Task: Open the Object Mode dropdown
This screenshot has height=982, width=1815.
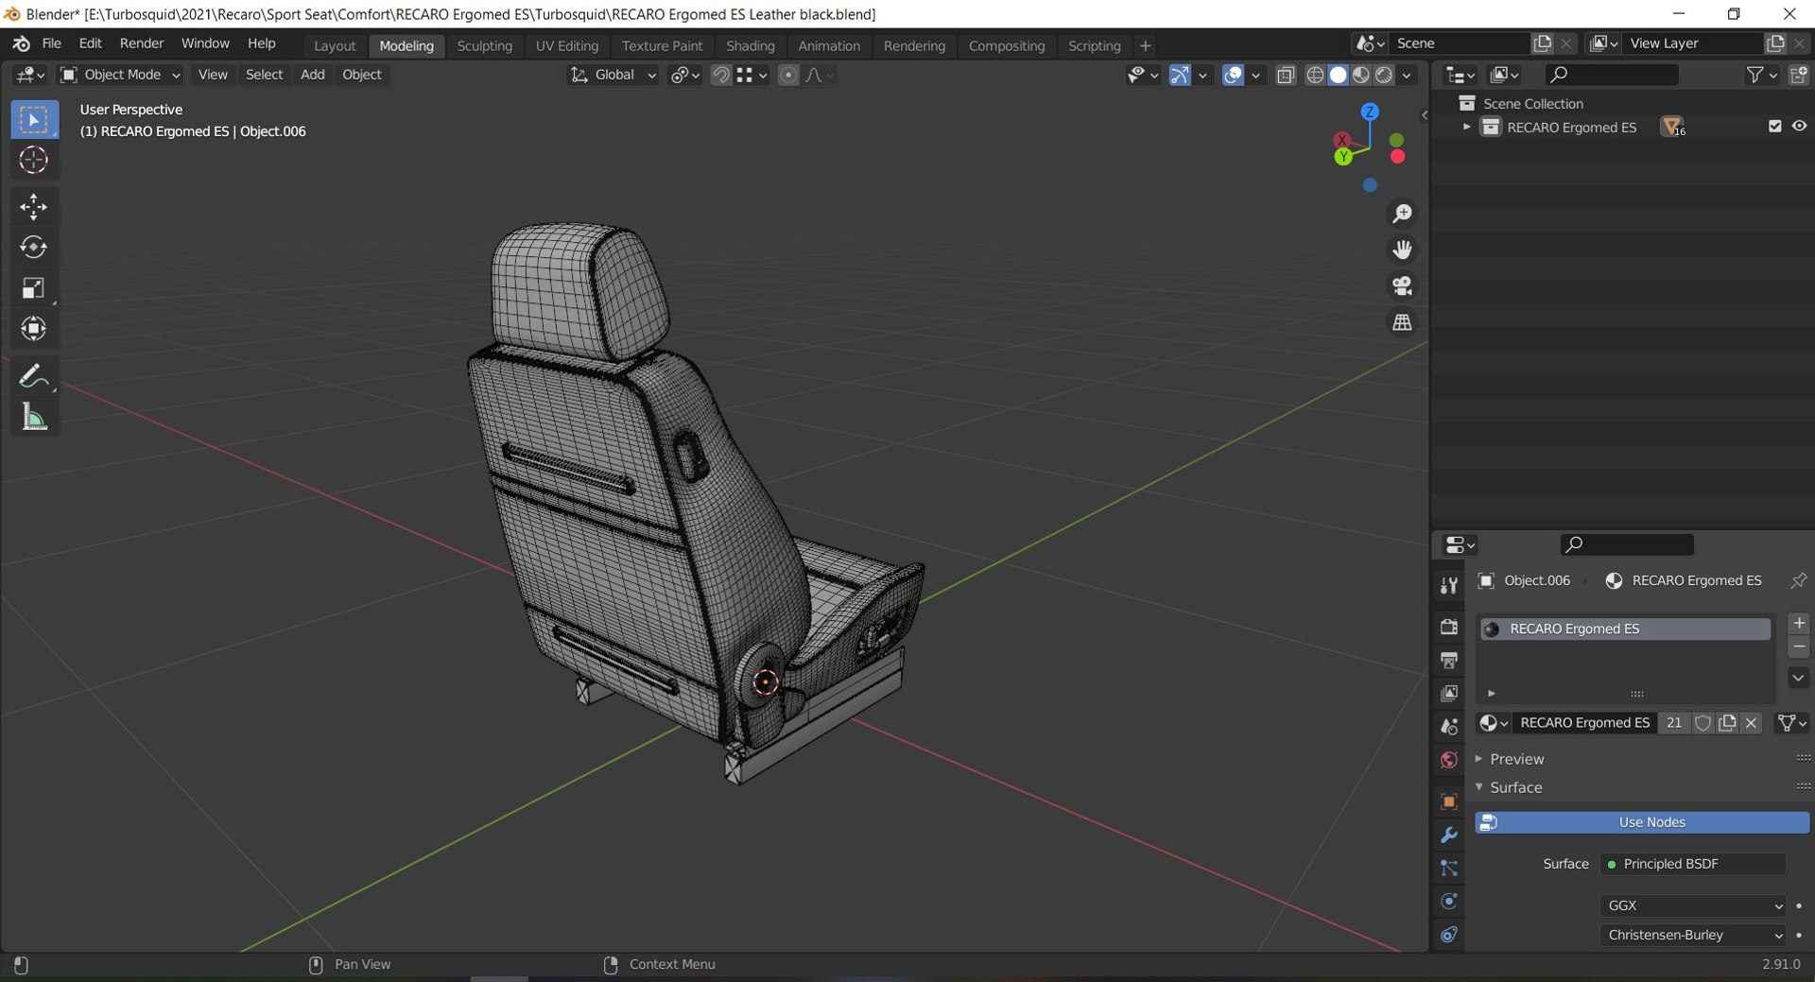Action: click(x=120, y=75)
